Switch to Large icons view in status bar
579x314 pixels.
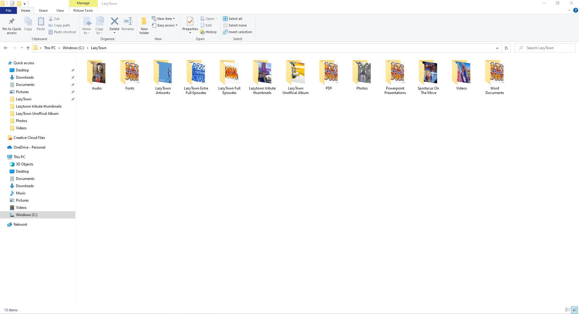[574, 310]
